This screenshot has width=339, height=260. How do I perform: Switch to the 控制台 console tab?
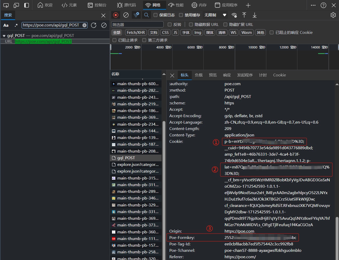[97, 5]
